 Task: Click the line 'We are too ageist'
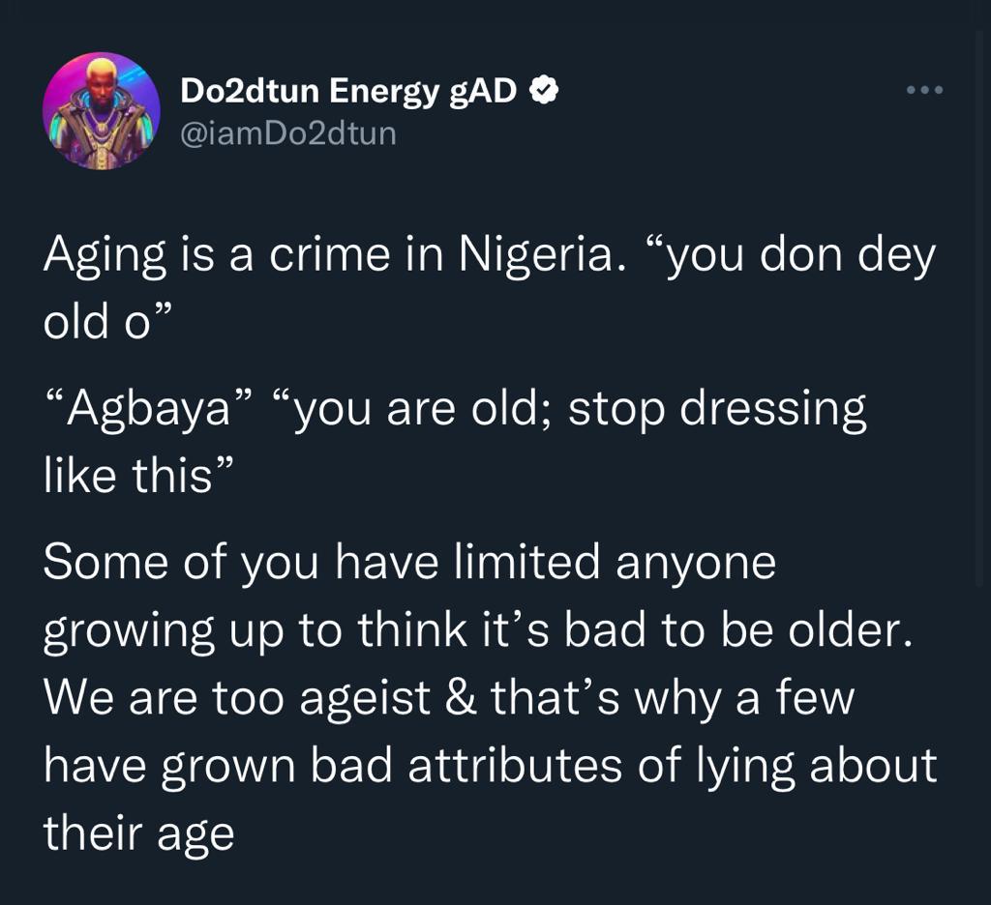click(x=449, y=698)
